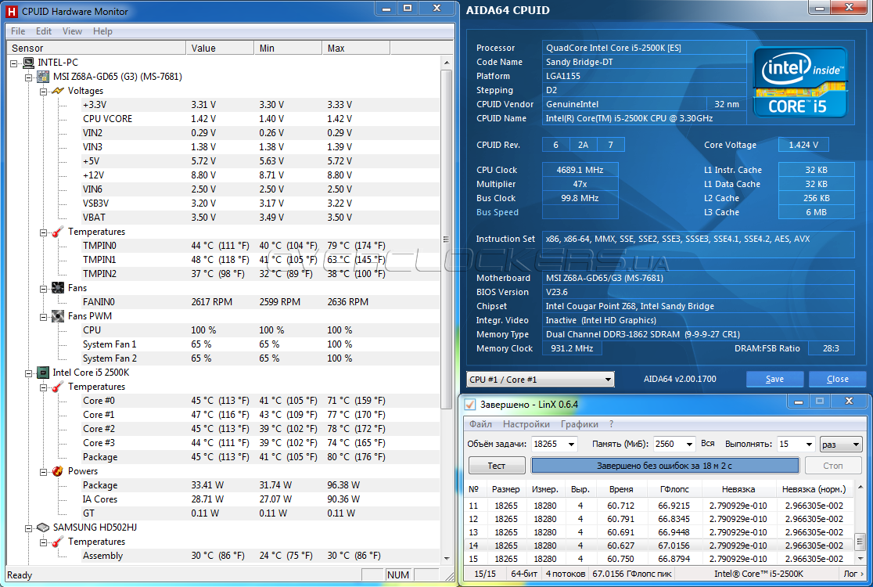Click the Bus Speed label in AIDA64

pos(498,212)
